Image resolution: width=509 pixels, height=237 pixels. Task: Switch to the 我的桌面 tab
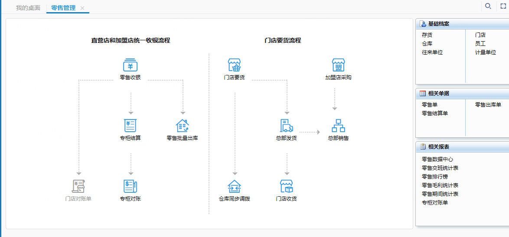click(28, 8)
